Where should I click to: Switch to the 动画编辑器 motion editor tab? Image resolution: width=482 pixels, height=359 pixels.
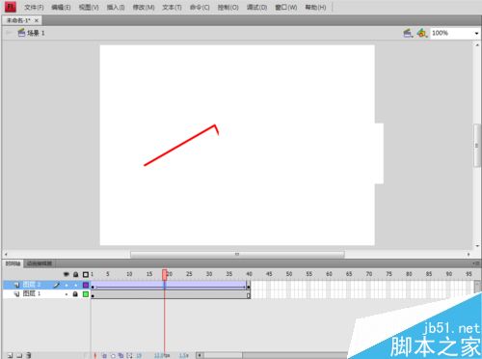tap(40, 263)
